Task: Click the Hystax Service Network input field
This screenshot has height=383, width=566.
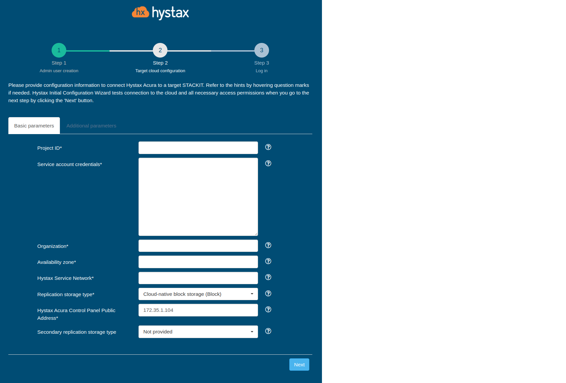Action: 198,278
